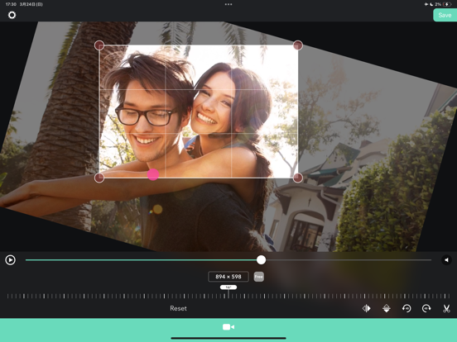
Task: Reset the crop and rotation
Action: 178,308
